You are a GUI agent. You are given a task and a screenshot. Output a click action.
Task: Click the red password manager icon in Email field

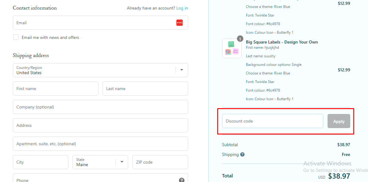180,23
